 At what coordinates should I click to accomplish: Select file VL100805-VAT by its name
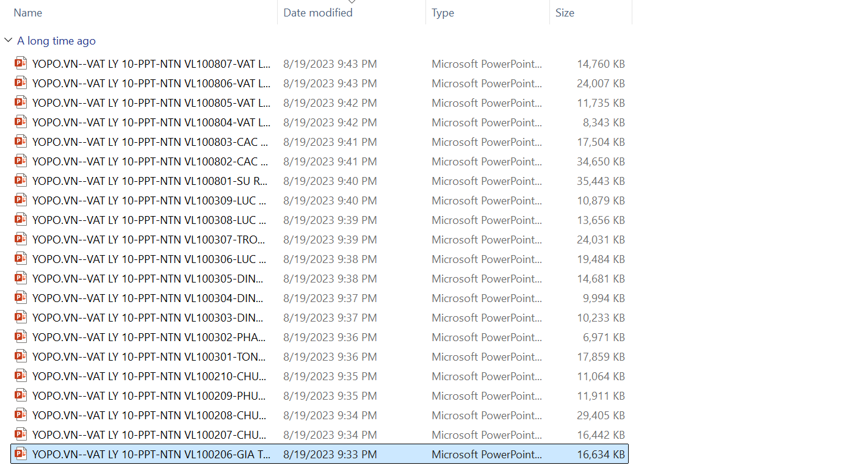(151, 103)
